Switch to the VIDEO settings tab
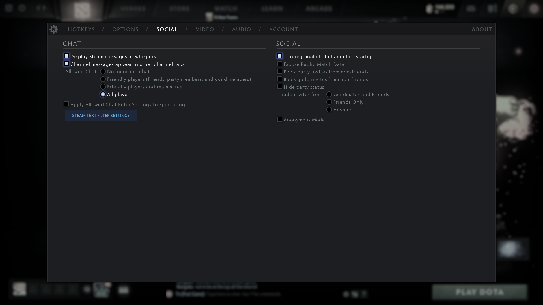This screenshot has height=305, width=543. point(205,29)
